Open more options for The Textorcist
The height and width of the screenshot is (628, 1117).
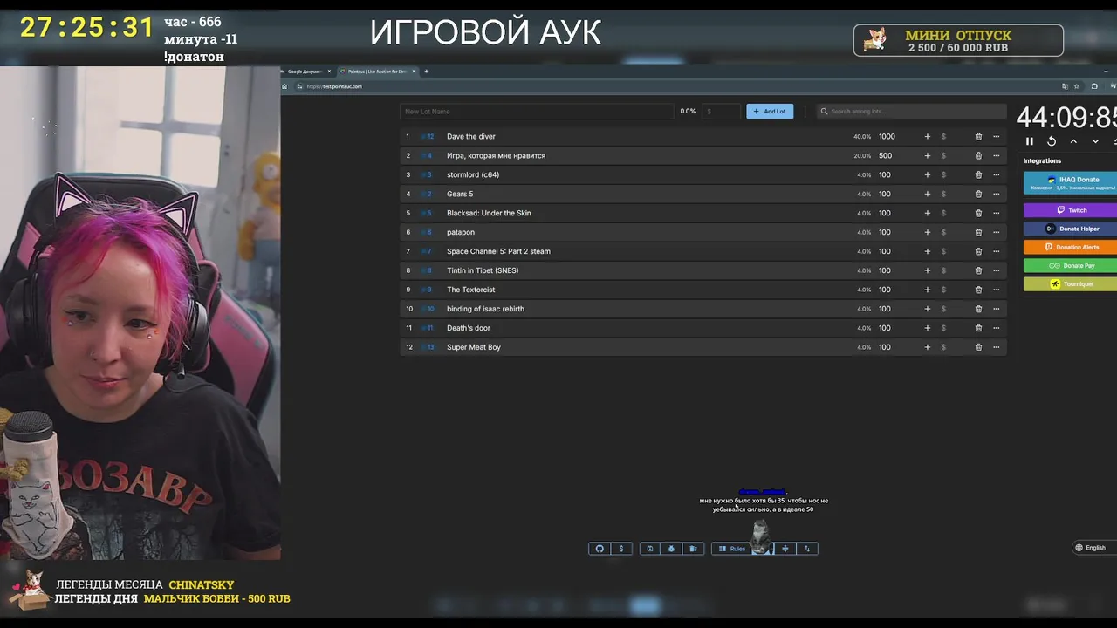coord(996,290)
